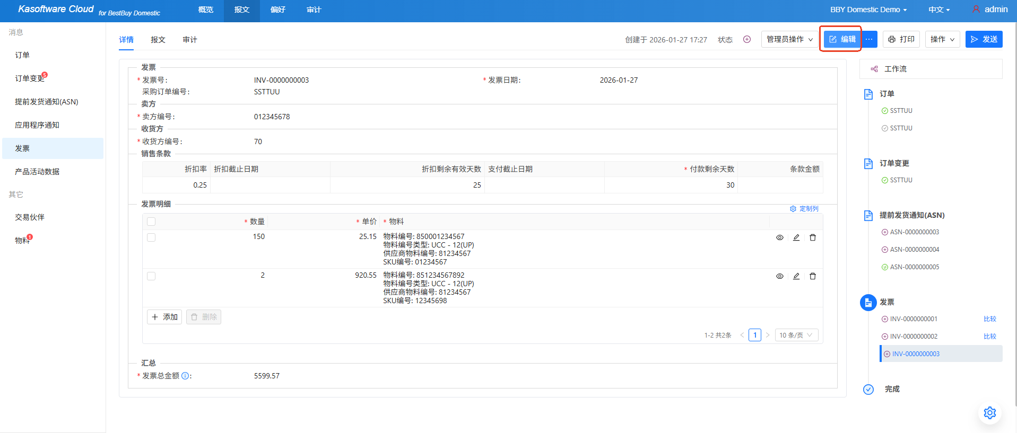Image resolution: width=1017 pixels, height=433 pixels.
Task: Select 订单变更 in the sidebar
Action: (x=53, y=78)
